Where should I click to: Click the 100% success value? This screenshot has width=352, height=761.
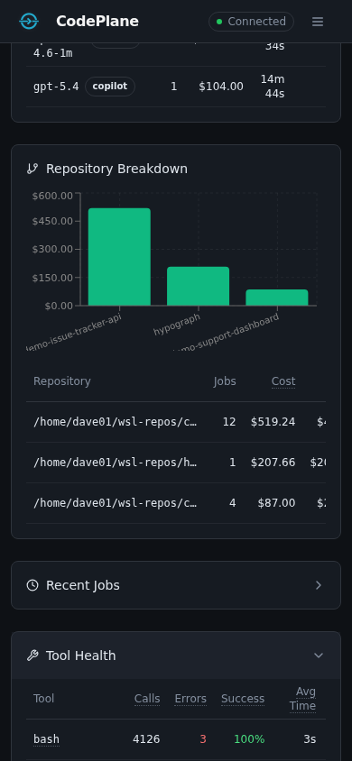pyautogui.click(x=249, y=739)
